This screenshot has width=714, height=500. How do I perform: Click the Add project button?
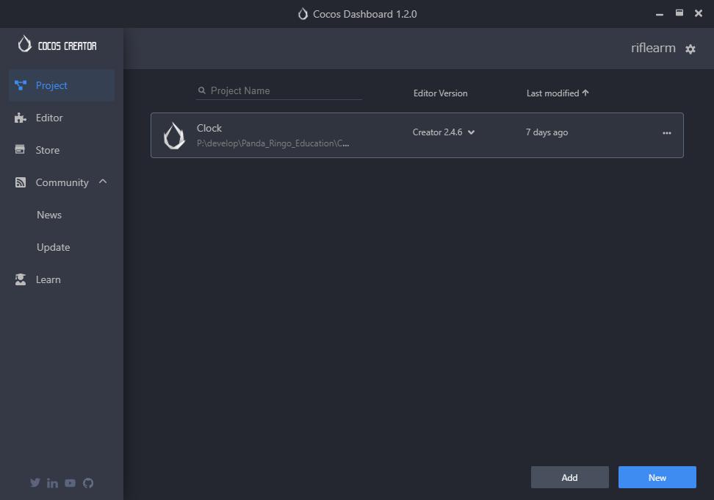[569, 477]
